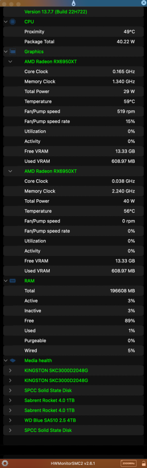Viewport: 147px width, 468px height.
Task: Expand the WD Blue SA510 2.5 4TB drive
Action: tap(10, 420)
